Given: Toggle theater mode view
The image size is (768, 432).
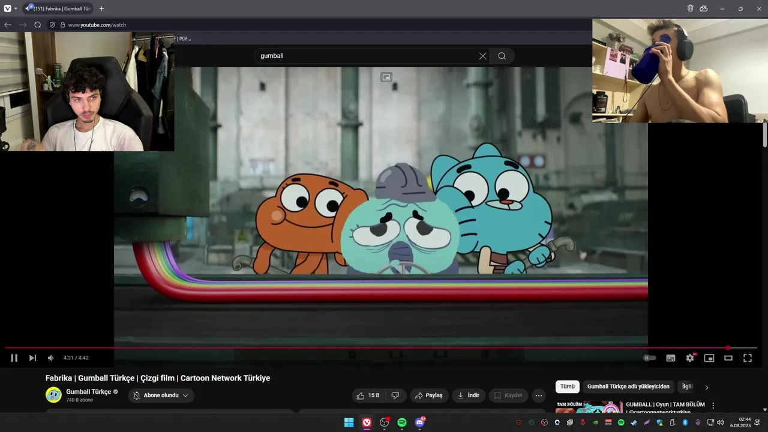Looking at the screenshot, I should (728, 358).
